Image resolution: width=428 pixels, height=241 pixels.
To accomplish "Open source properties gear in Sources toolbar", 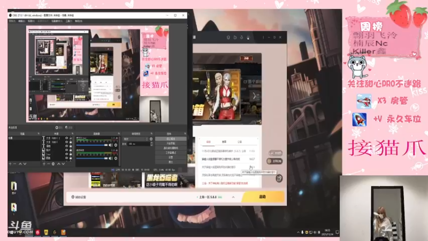I will tap(53, 164).
